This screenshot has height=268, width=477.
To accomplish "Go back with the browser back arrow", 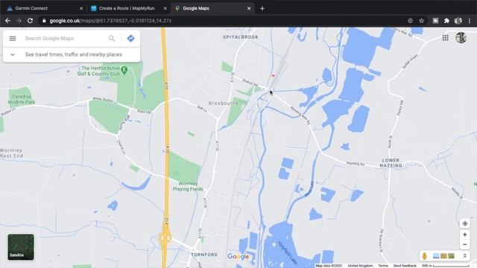I will [7, 21].
